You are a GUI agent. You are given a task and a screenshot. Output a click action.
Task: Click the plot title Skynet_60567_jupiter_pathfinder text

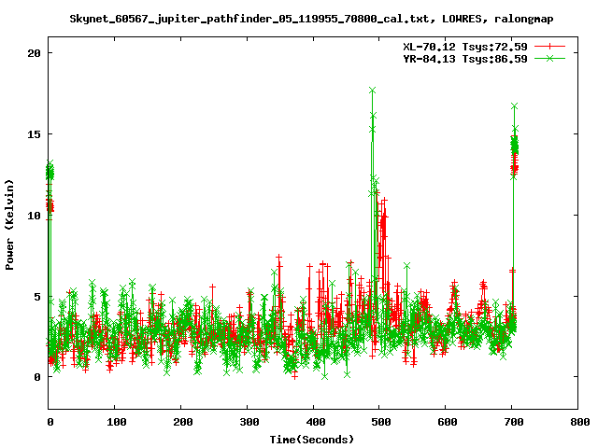[311, 19]
